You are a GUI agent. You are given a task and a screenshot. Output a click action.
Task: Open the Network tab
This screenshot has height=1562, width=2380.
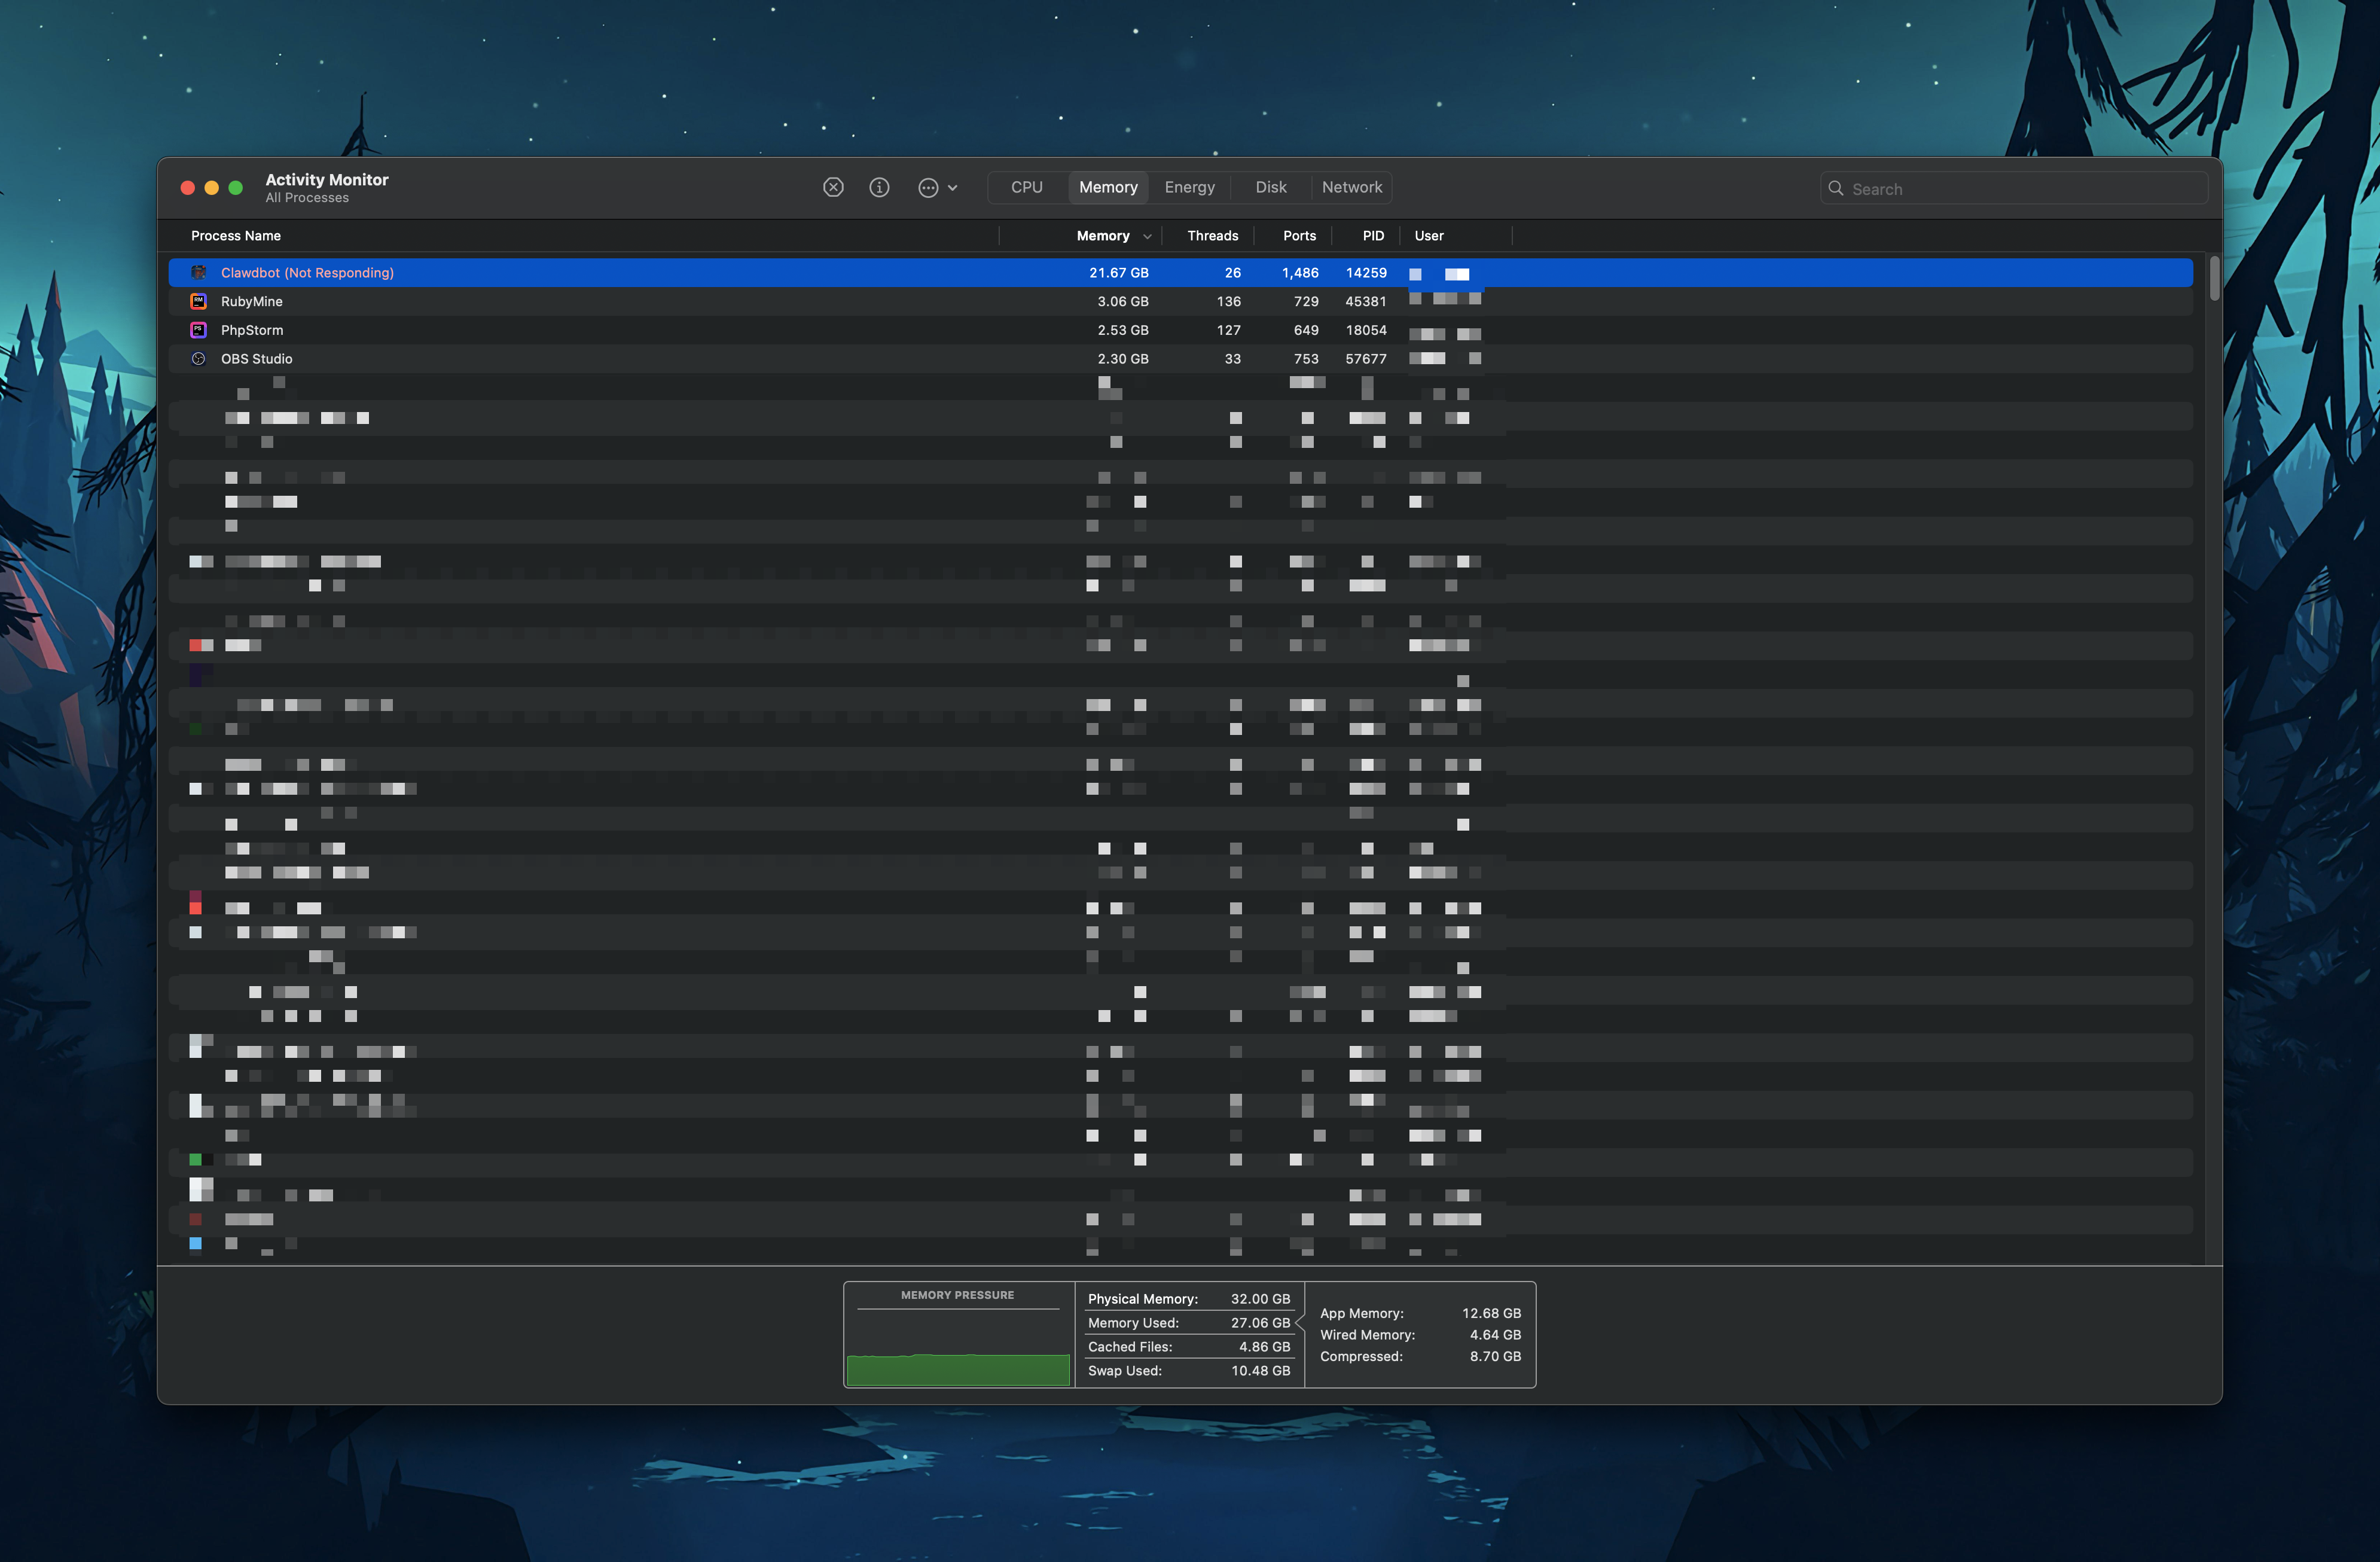[x=1351, y=187]
